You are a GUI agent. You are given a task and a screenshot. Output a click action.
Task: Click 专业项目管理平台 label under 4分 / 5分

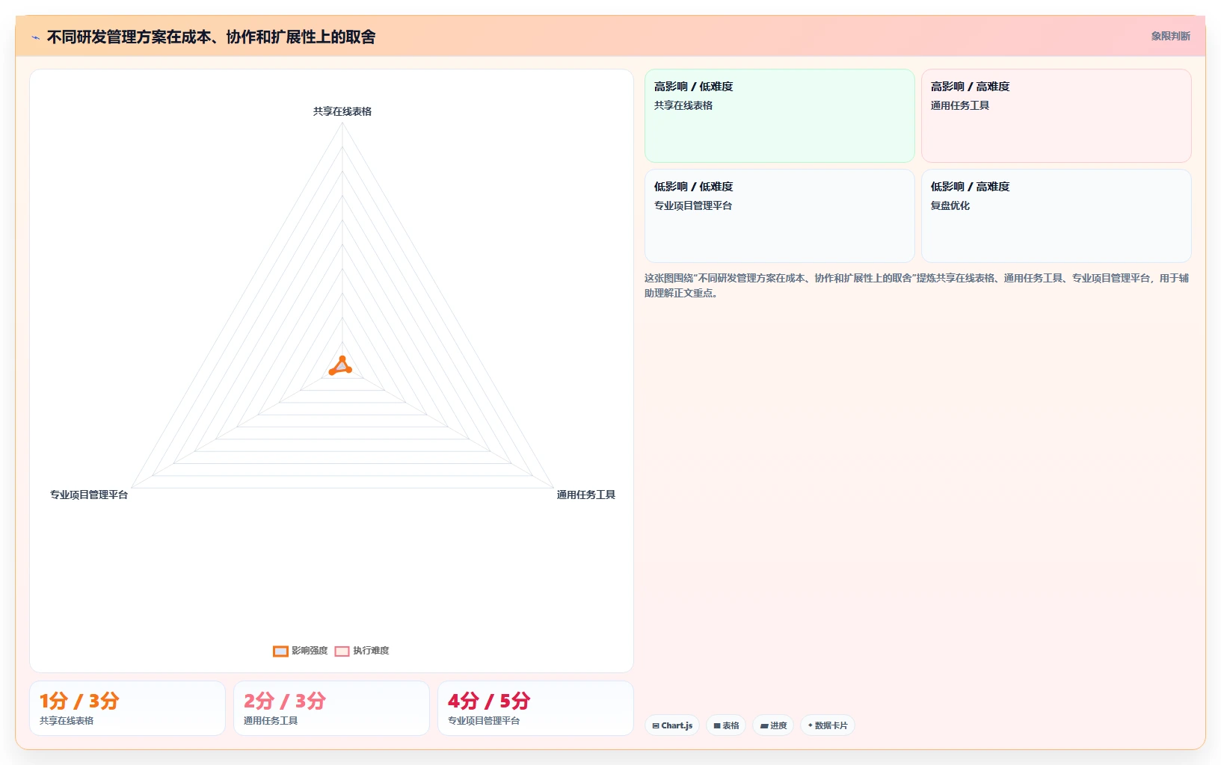(x=484, y=721)
